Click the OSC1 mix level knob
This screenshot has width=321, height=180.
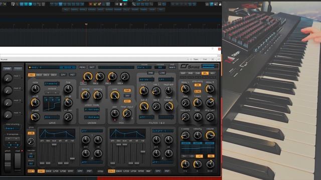click(88, 76)
